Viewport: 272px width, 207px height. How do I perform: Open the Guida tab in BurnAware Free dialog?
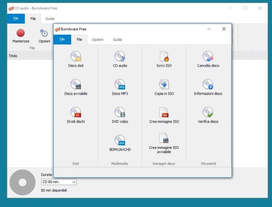tap(117, 40)
